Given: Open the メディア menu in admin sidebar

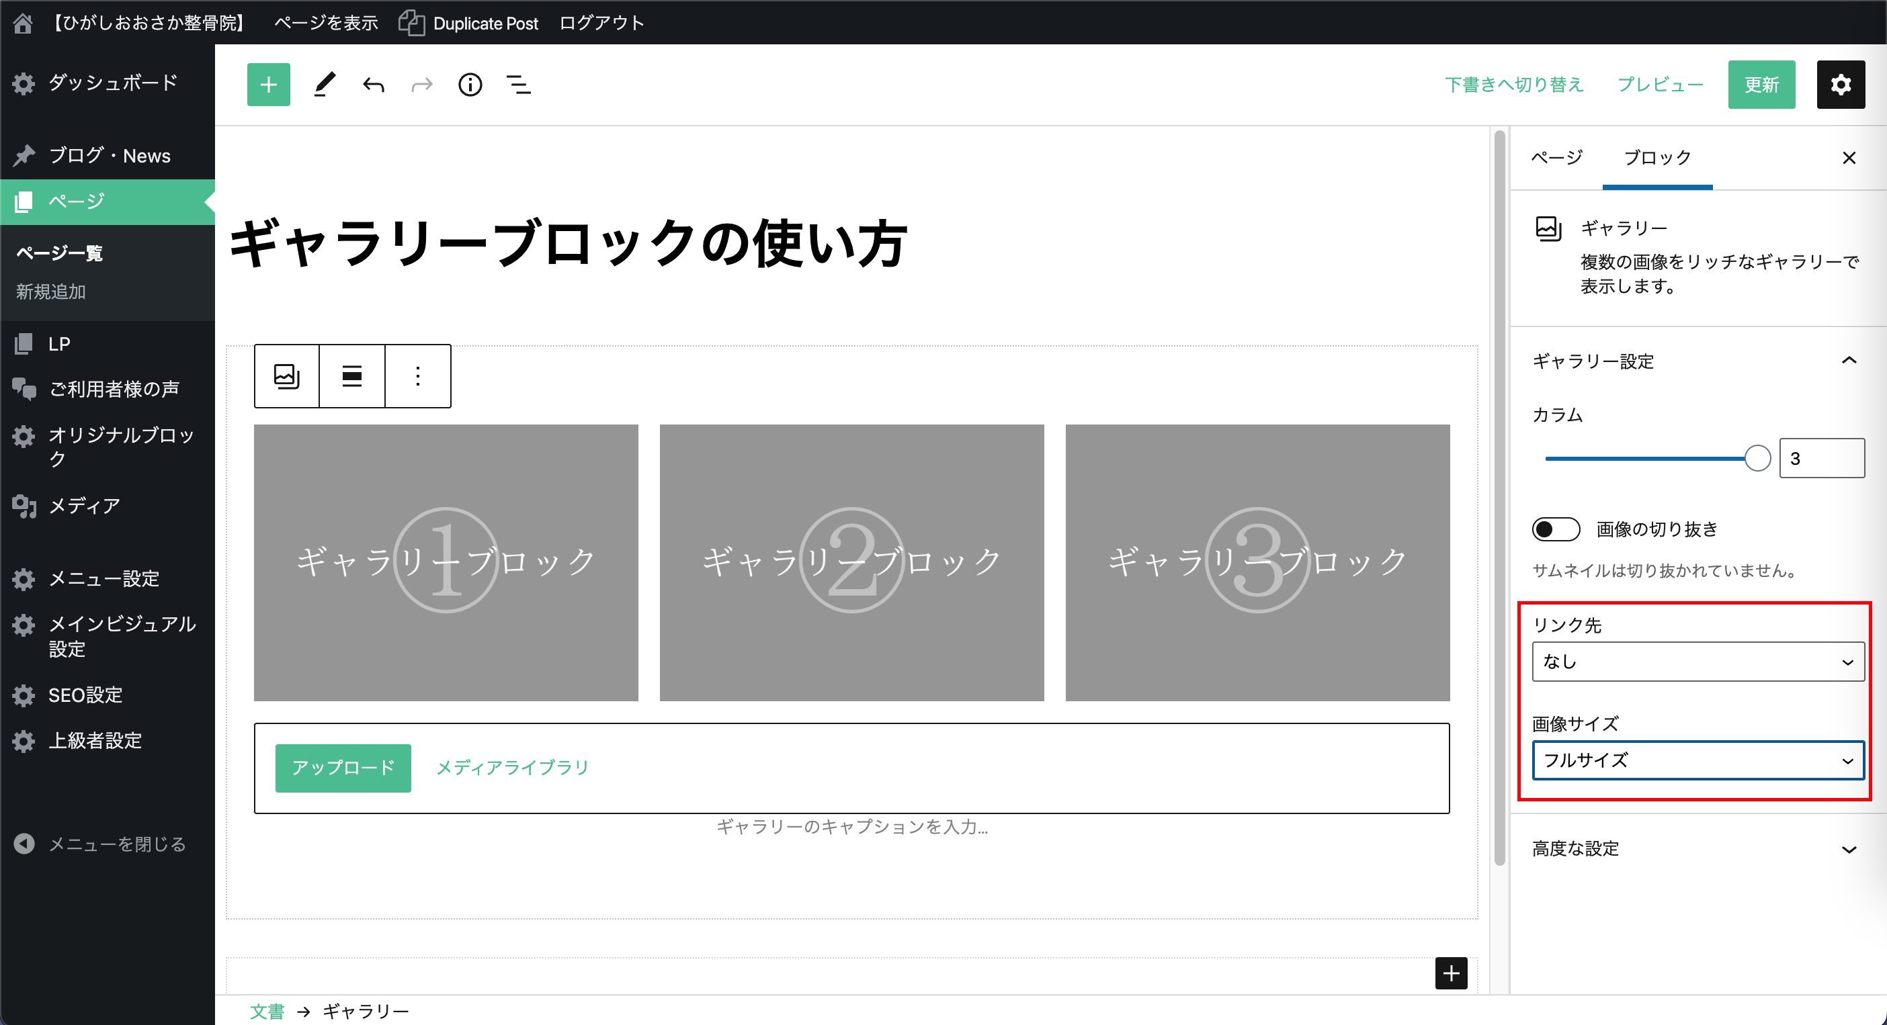Looking at the screenshot, I should pyautogui.click(x=84, y=506).
